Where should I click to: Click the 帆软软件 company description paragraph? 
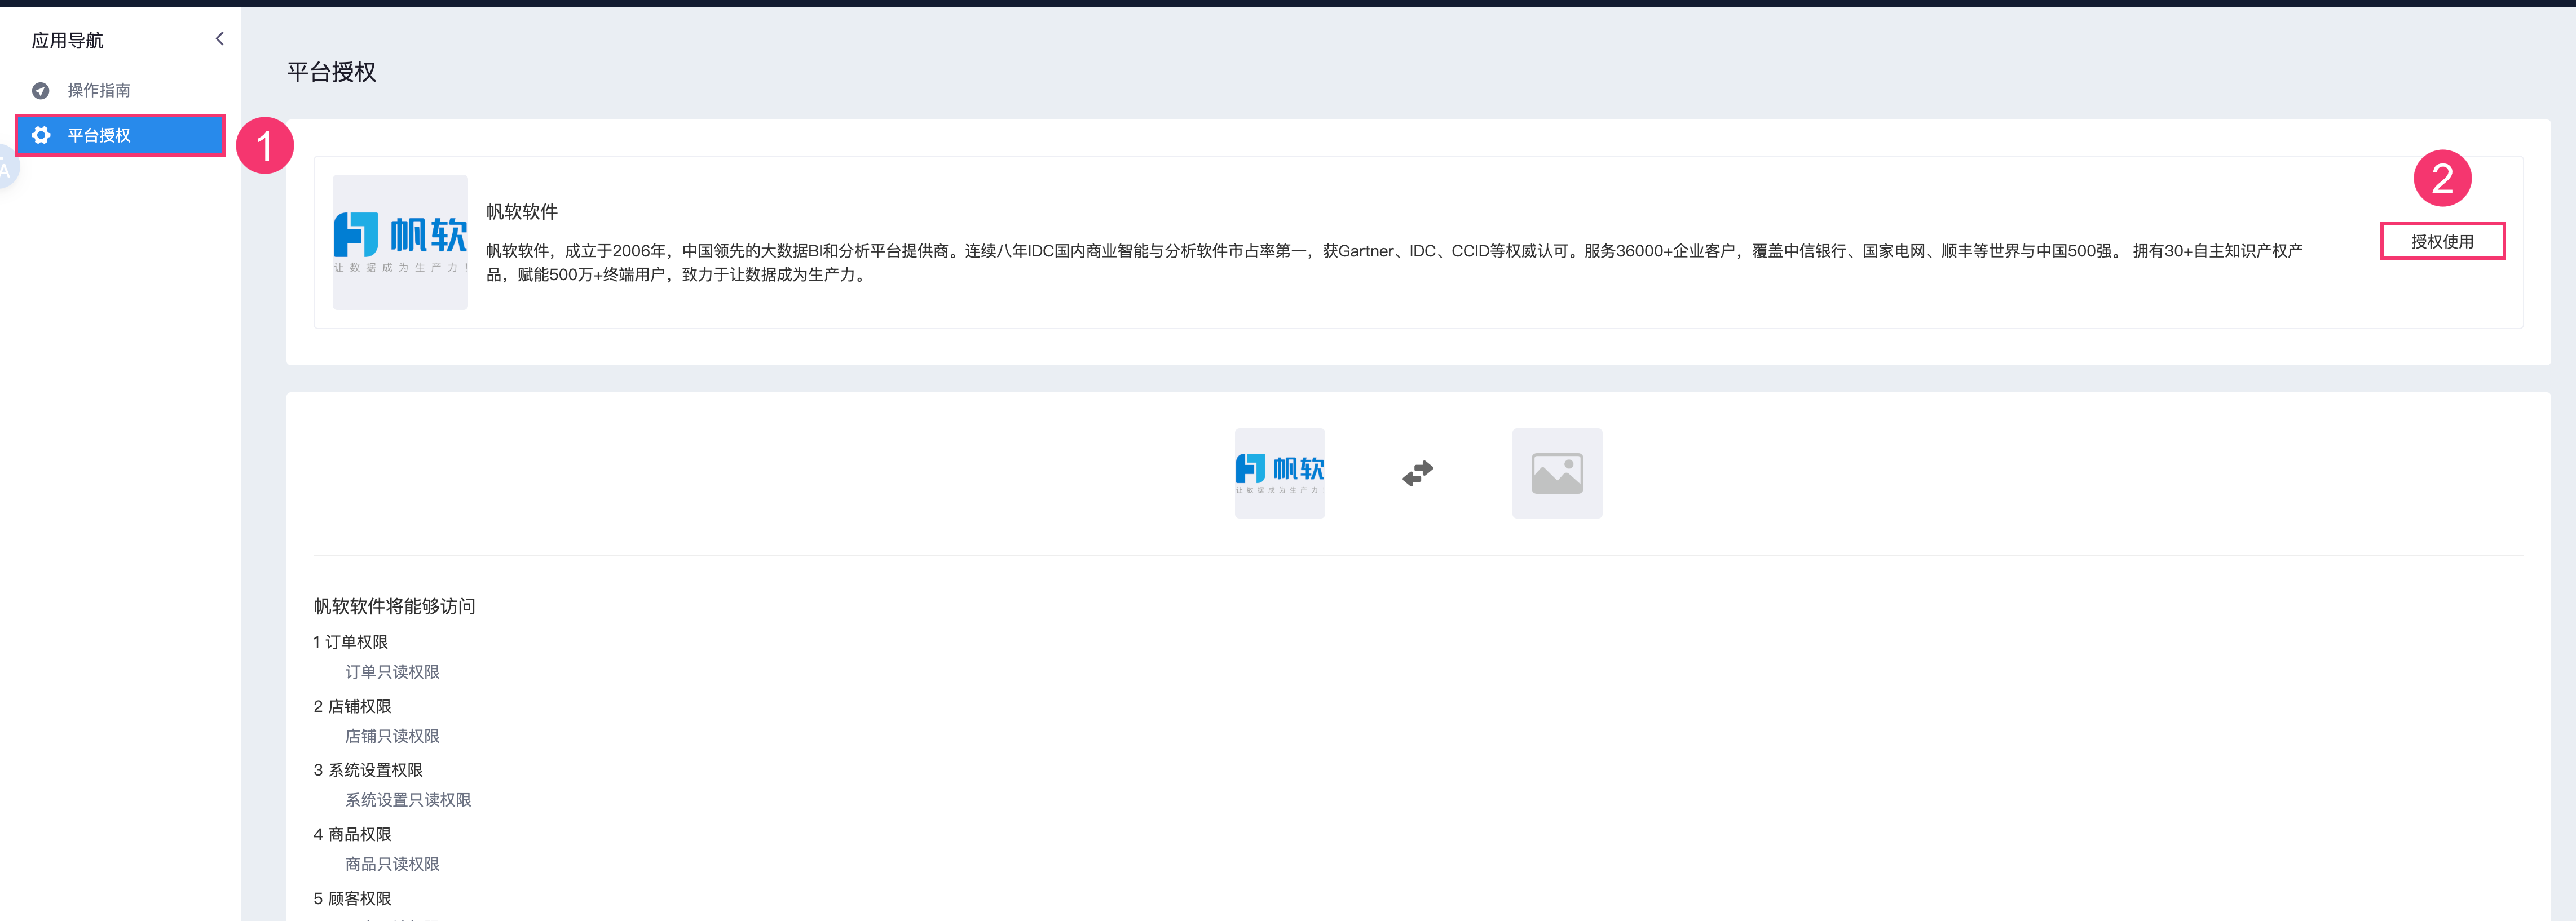point(1395,263)
